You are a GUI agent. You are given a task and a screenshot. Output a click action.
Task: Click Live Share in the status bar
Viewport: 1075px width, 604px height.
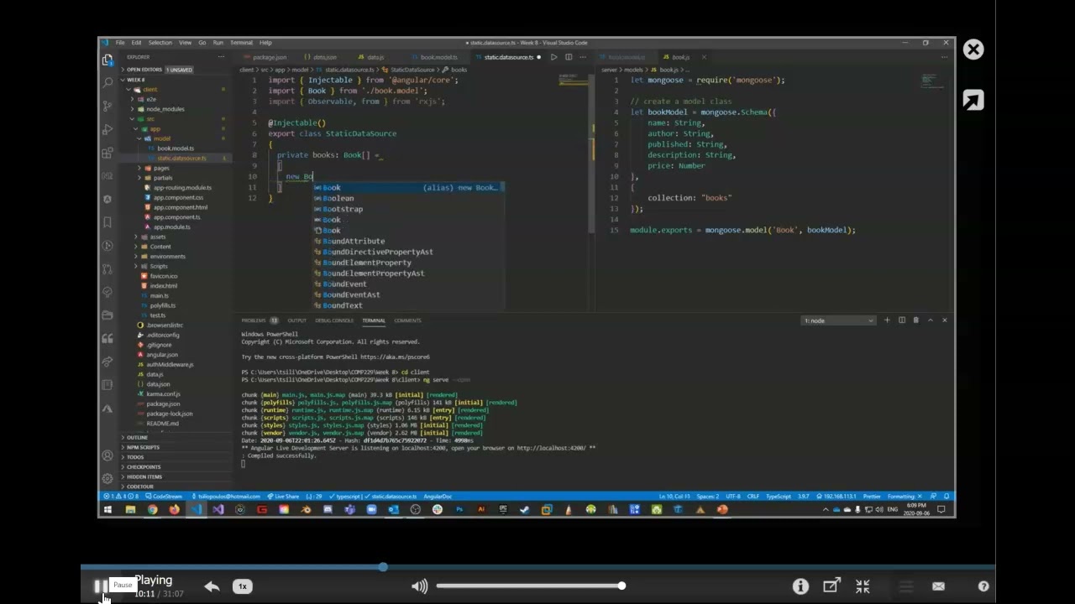pyautogui.click(x=282, y=497)
